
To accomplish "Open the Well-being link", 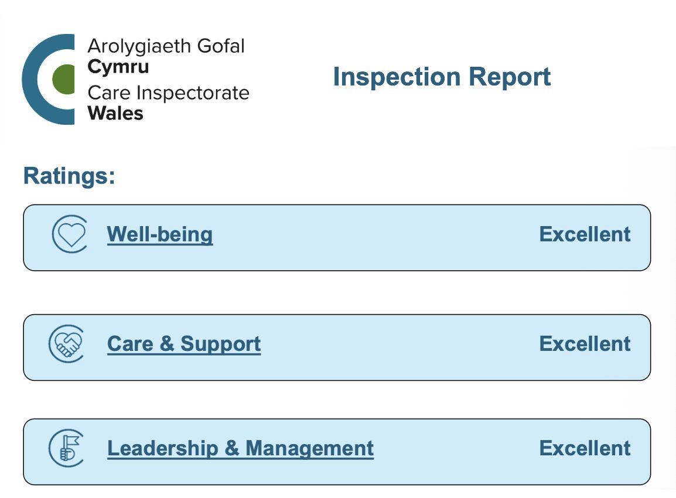I will (x=160, y=234).
